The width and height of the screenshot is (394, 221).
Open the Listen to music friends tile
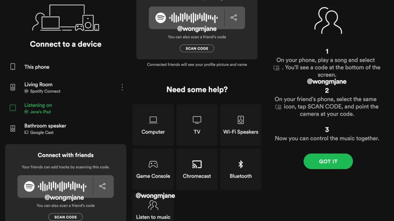pyautogui.click(x=153, y=207)
